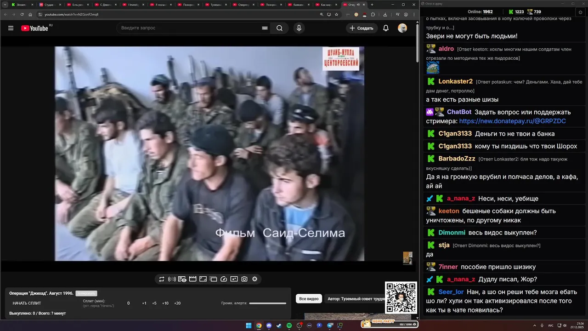Click the eye-card icon in video toolbar
588x331 pixels.
click(182, 279)
